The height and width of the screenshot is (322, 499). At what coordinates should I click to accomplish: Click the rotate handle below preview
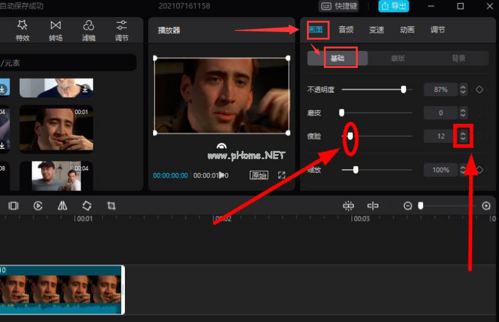[222, 146]
